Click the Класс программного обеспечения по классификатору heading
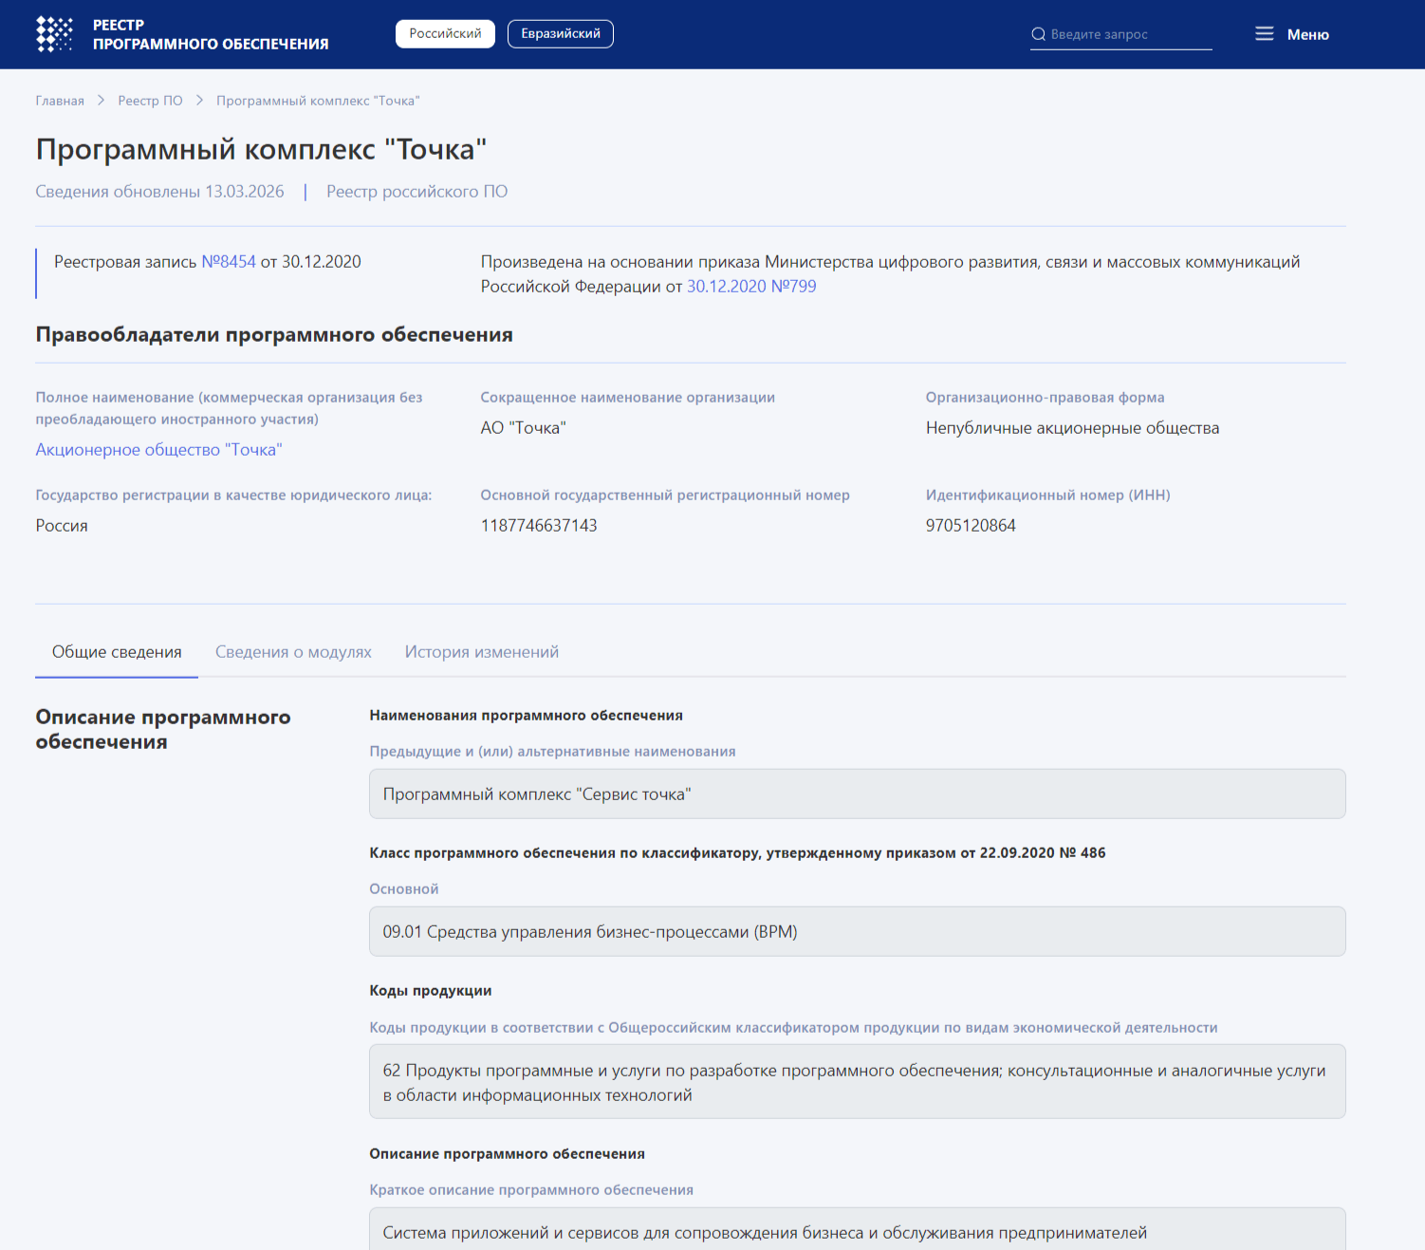The width and height of the screenshot is (1425, 1250). [x=737, y=853]
